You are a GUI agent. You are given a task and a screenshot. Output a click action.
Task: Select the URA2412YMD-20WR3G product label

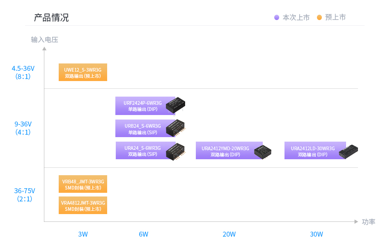point(225,151)
